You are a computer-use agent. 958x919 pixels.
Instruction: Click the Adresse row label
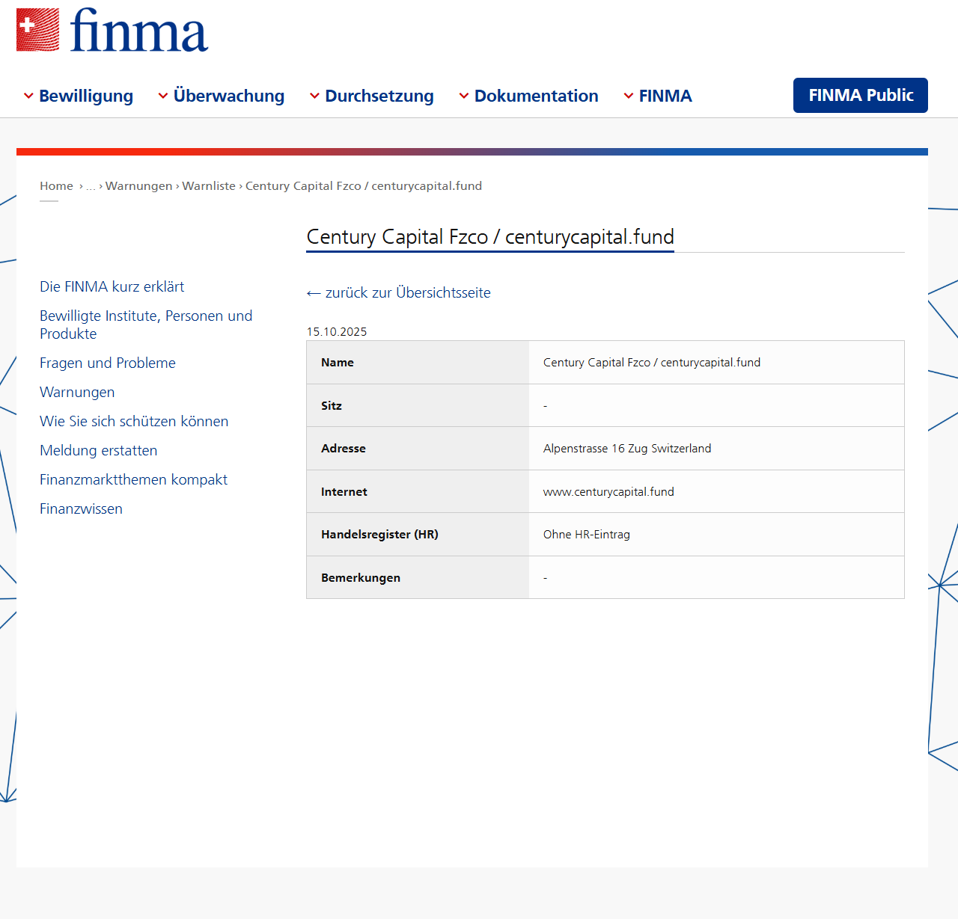[x=344, y=449]
